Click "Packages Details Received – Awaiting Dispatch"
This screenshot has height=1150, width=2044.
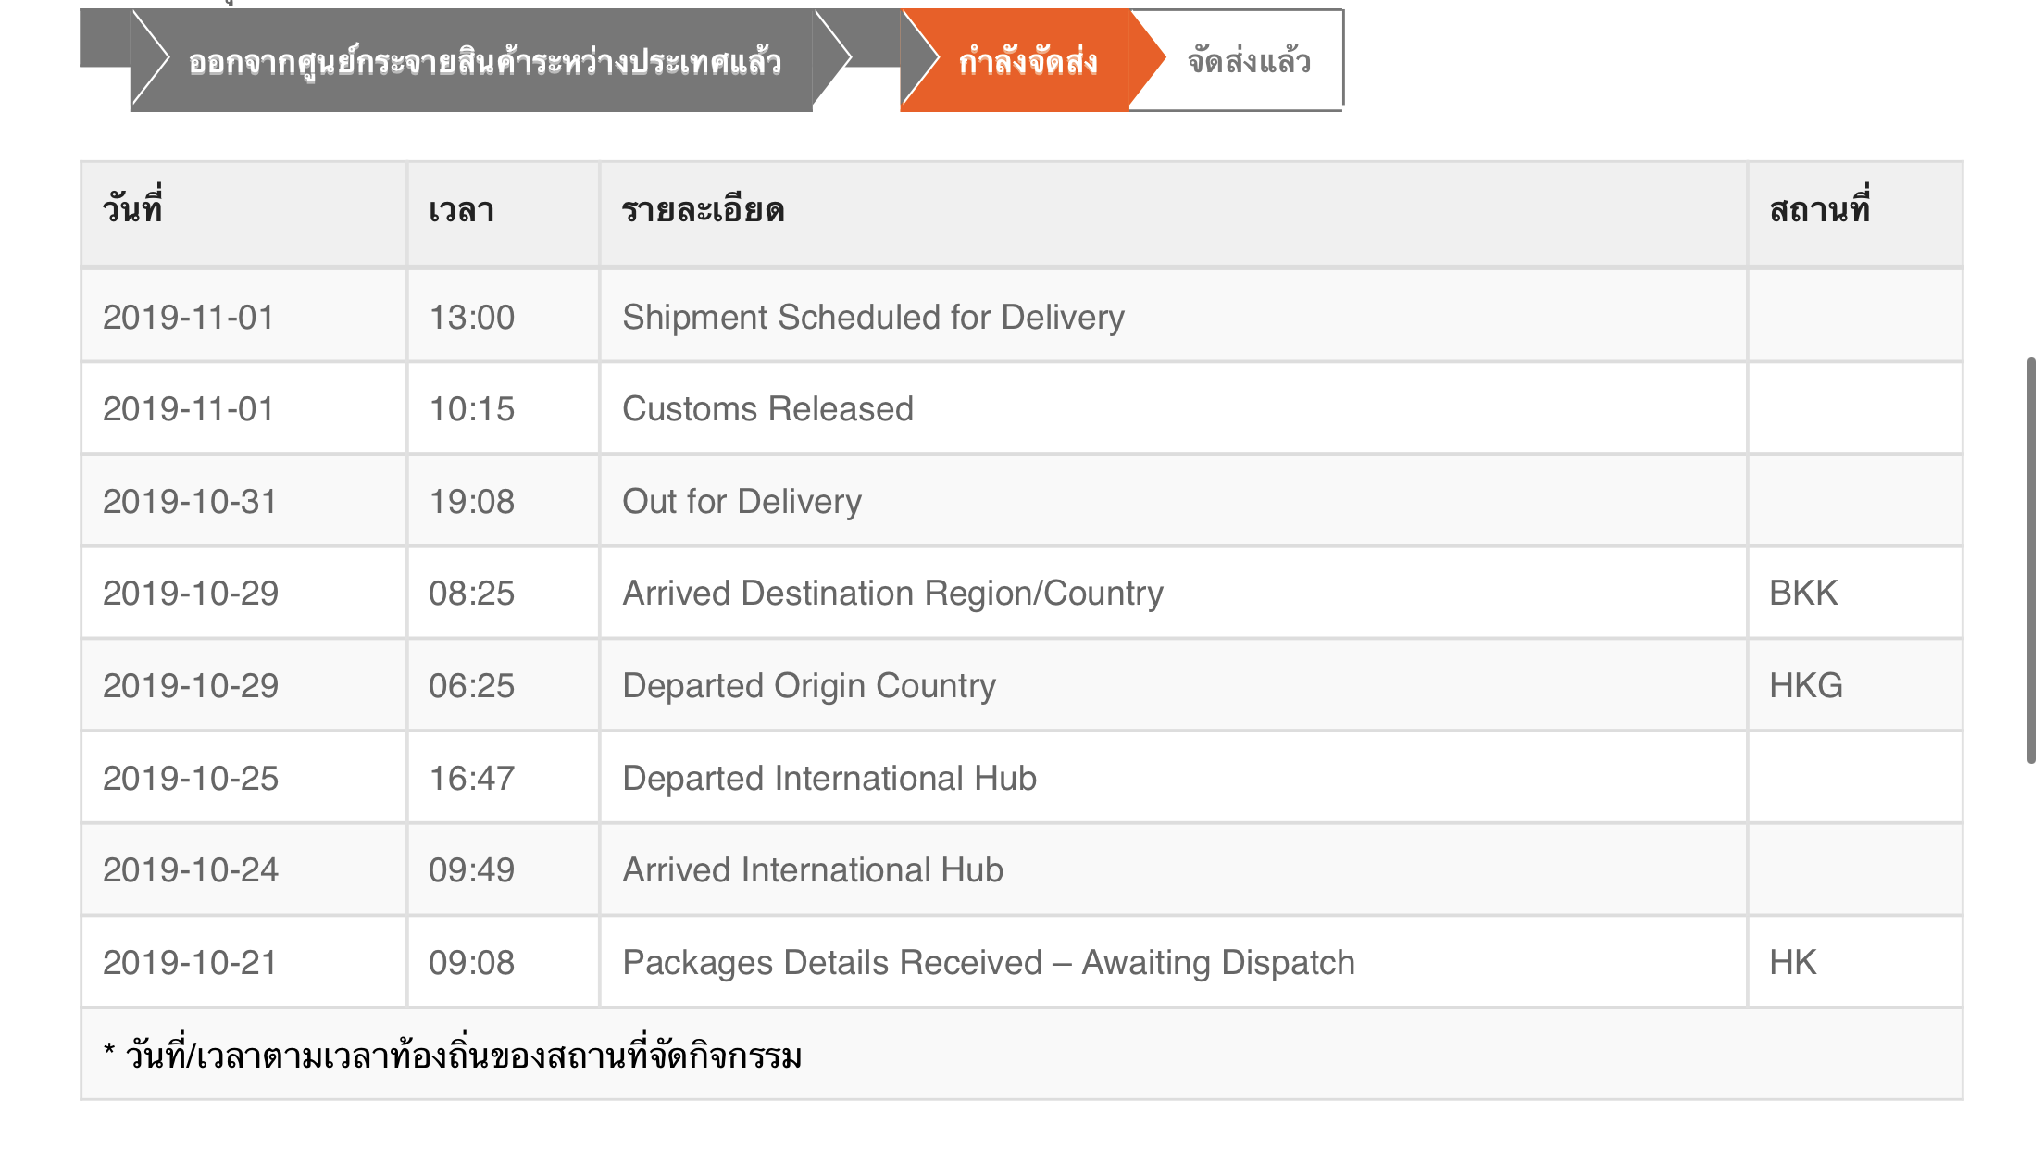coord(988,962)
